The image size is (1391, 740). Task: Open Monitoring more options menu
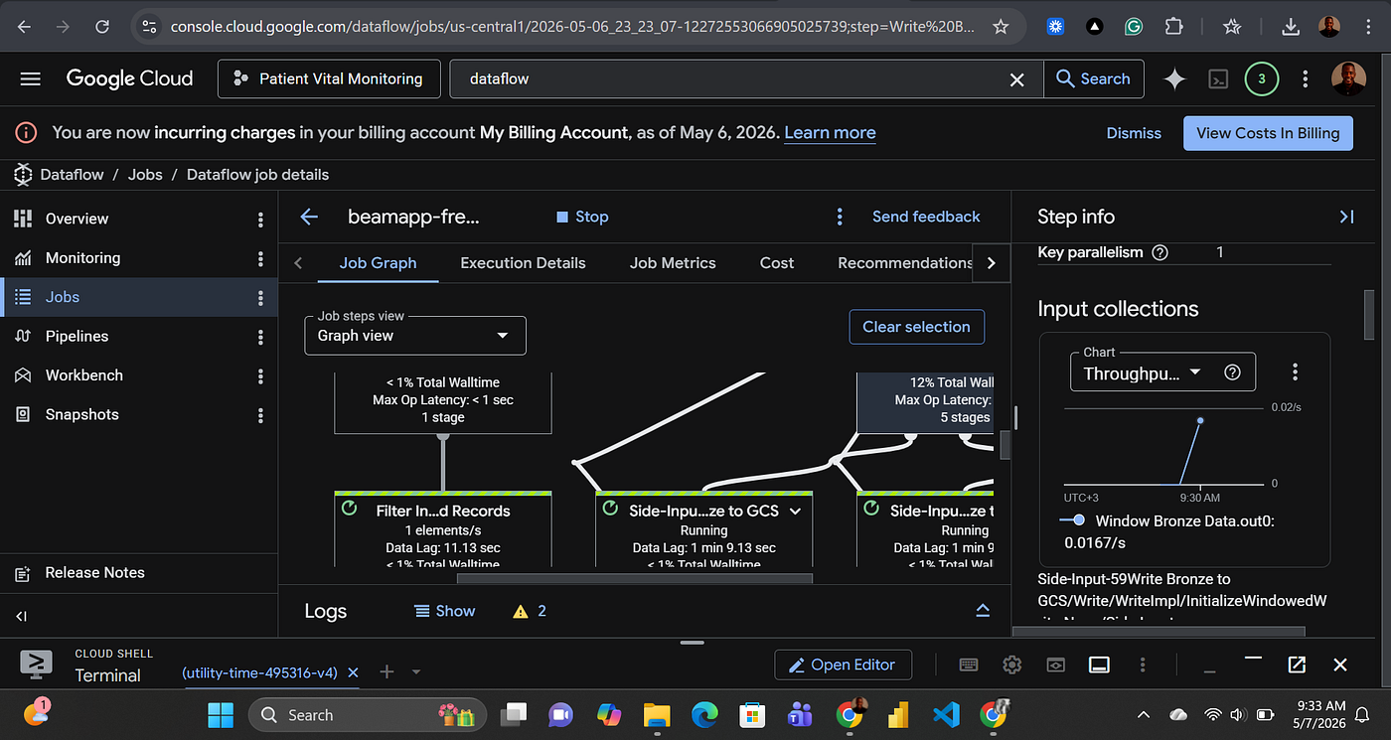pos(260,258)
